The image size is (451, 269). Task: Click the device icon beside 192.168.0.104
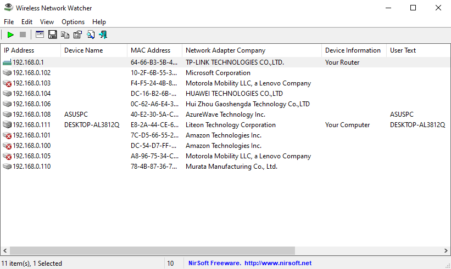tap(7, 94)
